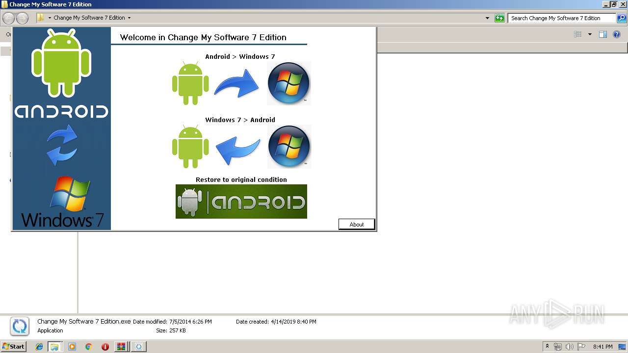Toggle the preview pane
Image resolution: width=628 pixels, height=353 pixels.
603,34
